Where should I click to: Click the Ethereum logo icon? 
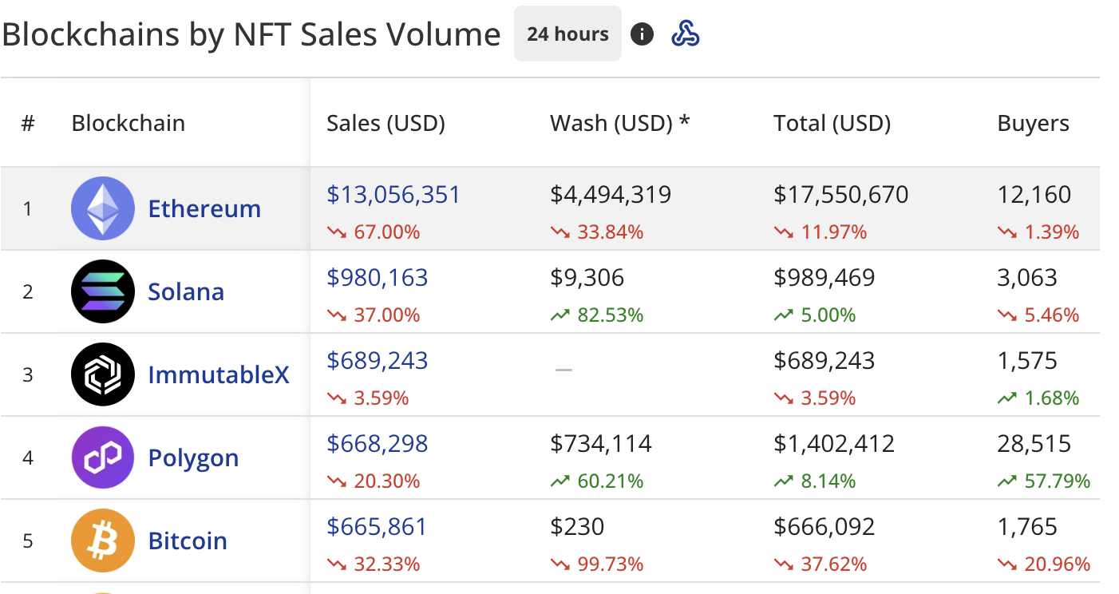click(103, 208)
